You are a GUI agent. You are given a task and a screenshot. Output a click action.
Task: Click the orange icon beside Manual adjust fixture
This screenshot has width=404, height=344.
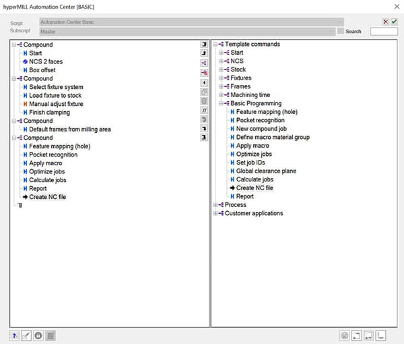26,104
